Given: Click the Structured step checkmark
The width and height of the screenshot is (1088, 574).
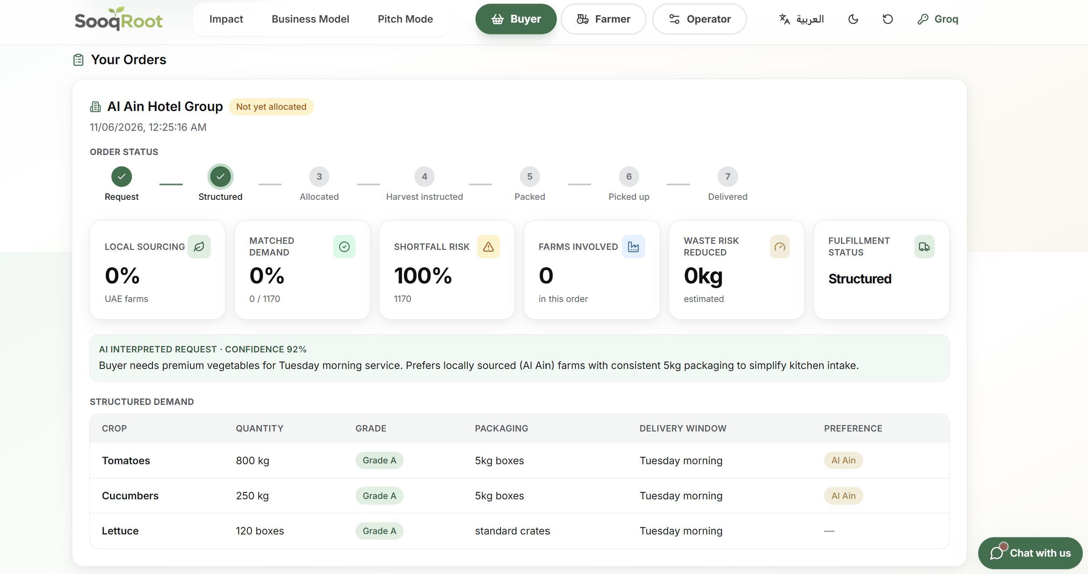Looking at the screenshot, I should pos(220,176).
